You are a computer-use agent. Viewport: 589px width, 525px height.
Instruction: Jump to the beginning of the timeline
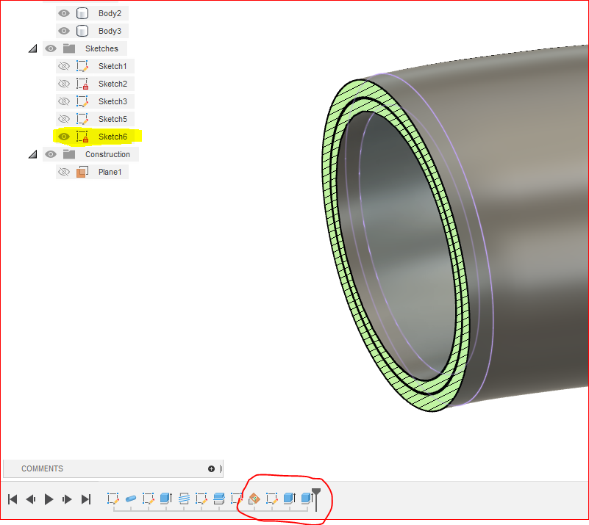[x=13, y=499]
